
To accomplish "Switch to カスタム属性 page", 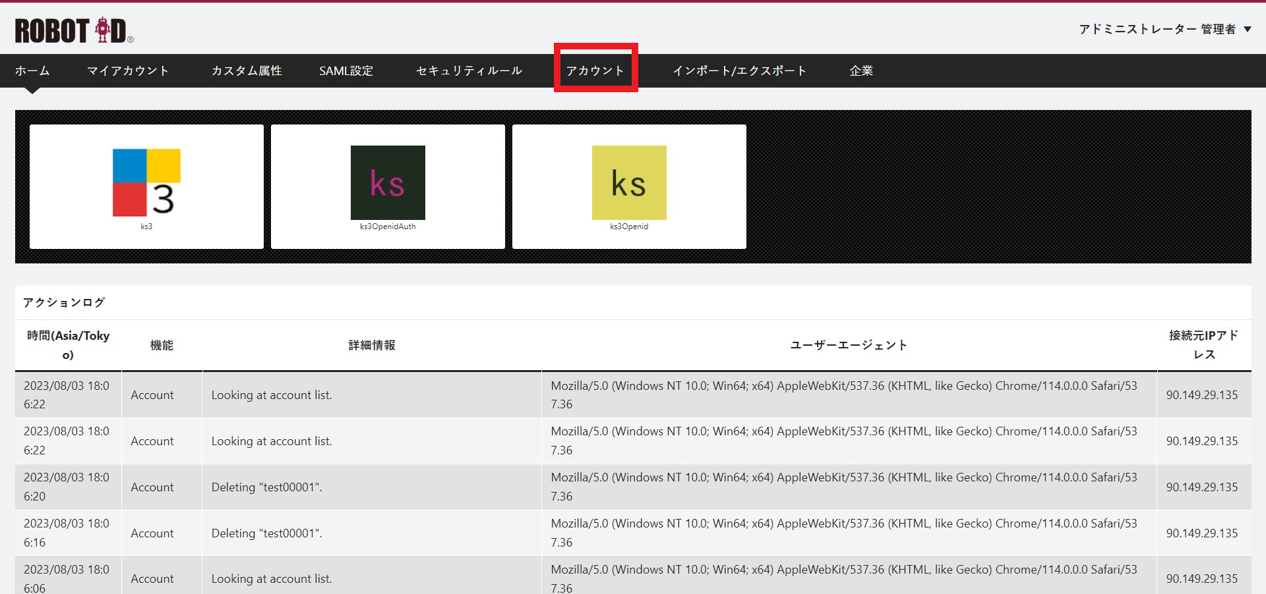I will tap(247, 70).
